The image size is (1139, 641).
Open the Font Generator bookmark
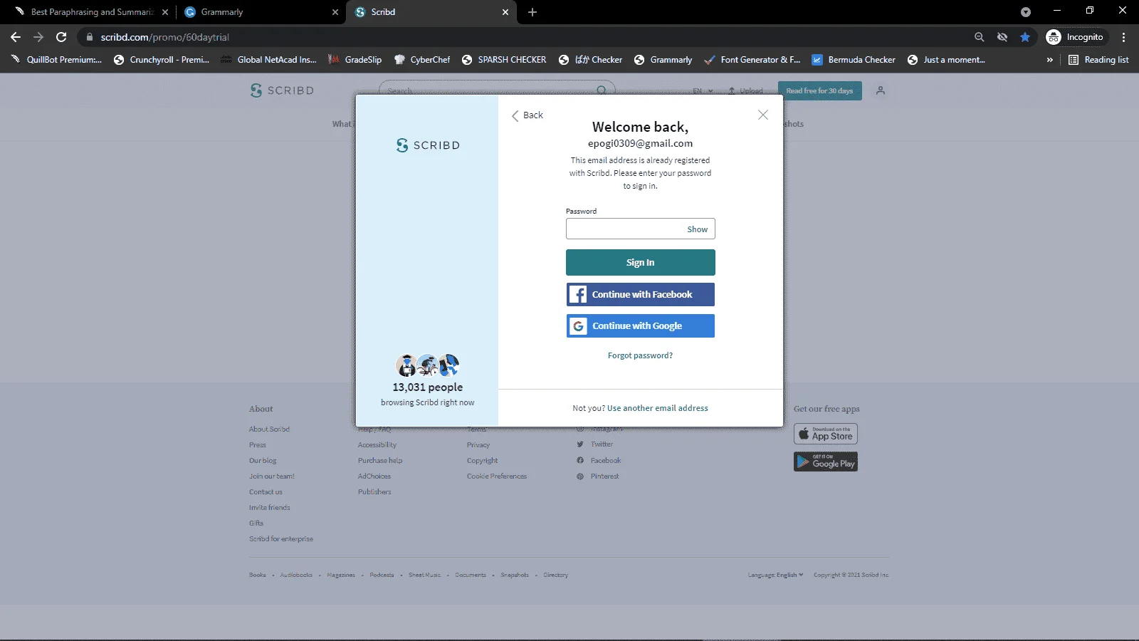click(x=752, y=60)
